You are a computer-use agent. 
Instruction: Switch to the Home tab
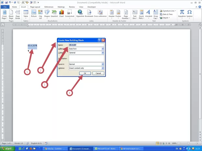[x=14, y=7]
